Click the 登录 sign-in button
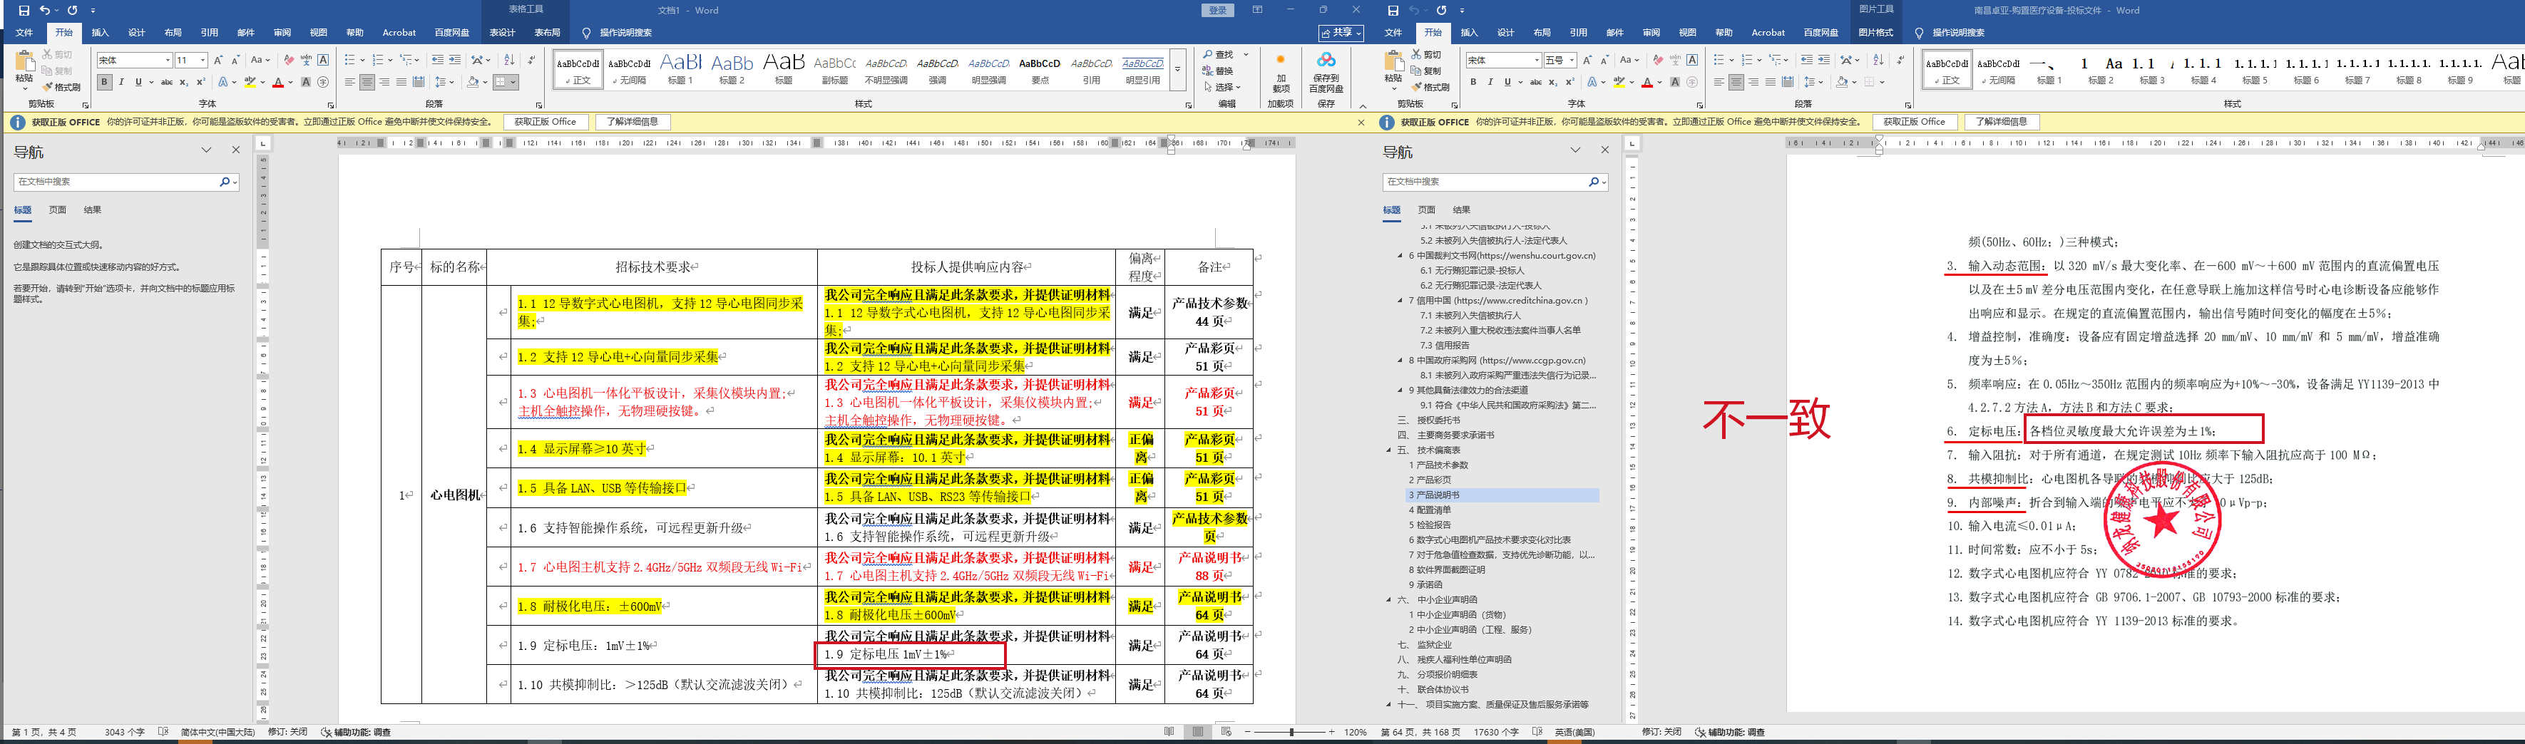 [1217, 10]
